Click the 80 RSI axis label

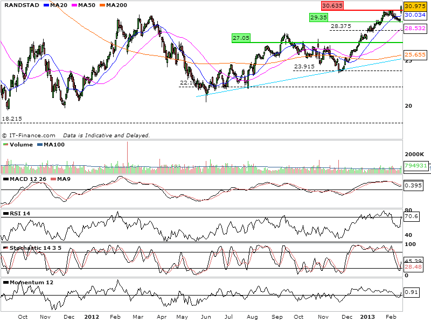coord(408,210)
